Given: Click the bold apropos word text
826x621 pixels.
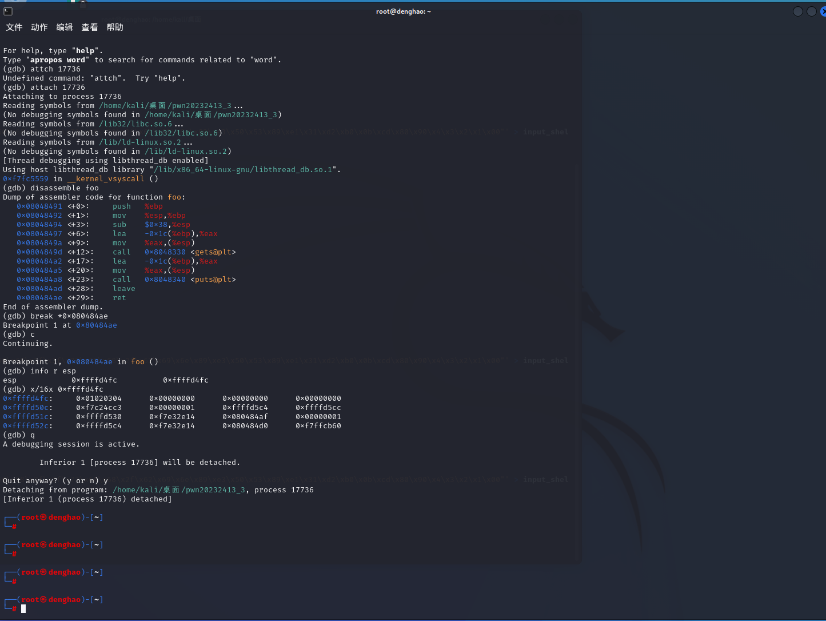Looking at the screenshot, I should coord(58,60).
